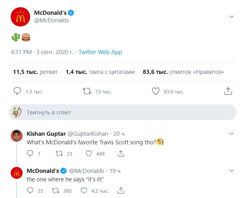244x198 pixels.
Task: Like the main cactus burger tweet
Action: [156, 91]
